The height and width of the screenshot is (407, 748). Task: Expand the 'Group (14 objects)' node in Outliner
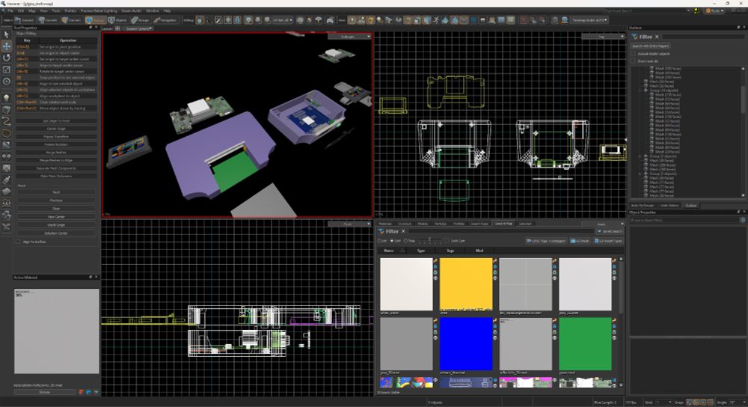click(x=641, y=91)
